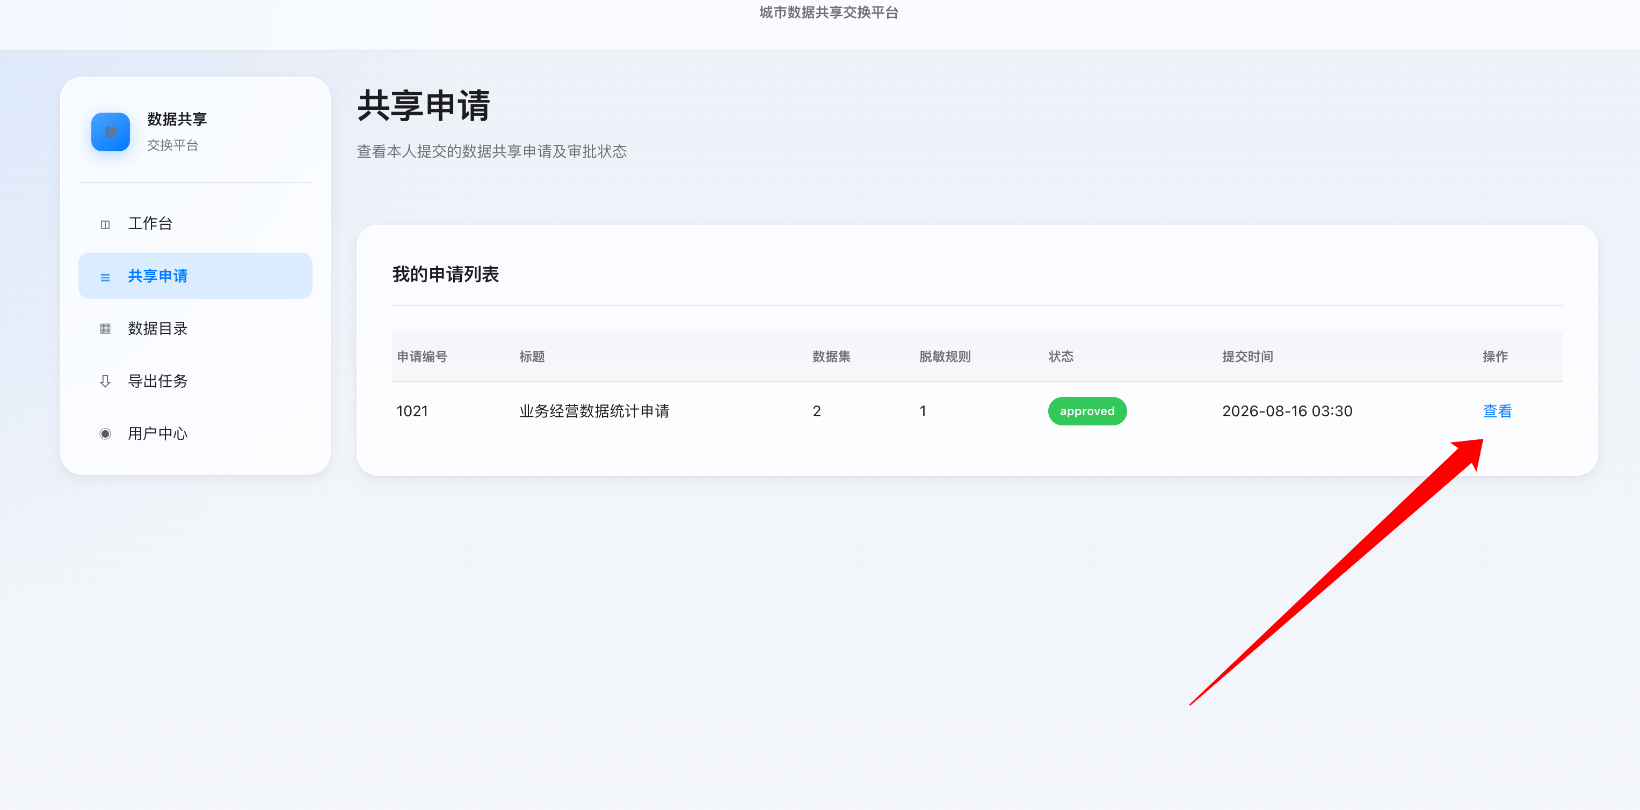Click the 业务经营数据统计申请 title cell
Image resolution: width=1640 pixels, height=810 pixels.
point(594,411)
